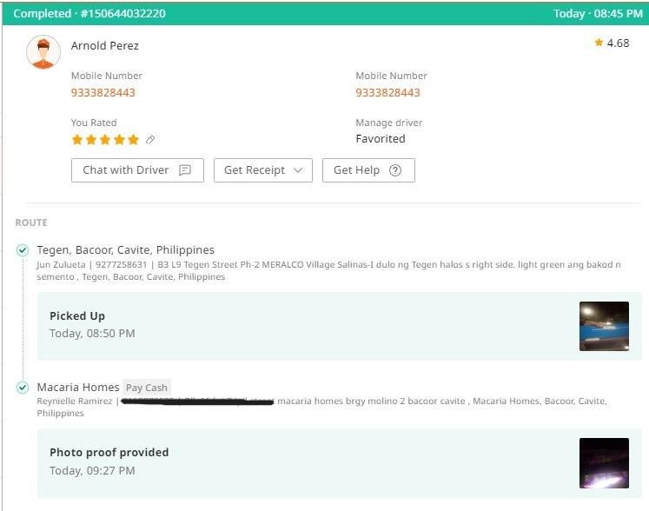Click the ROUTE section heading
Viewport: 649px width, 511px height.
click(31, 222)
